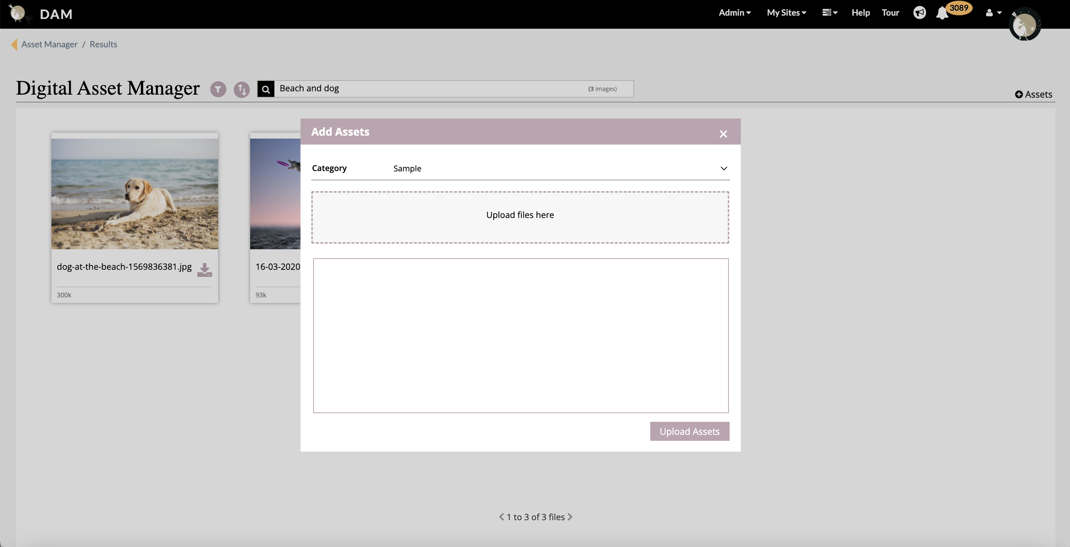The image size is (1070, 547).
Task: Download dog-at-the-beach-1569836381.jpg
Action: tap(204, 270)
